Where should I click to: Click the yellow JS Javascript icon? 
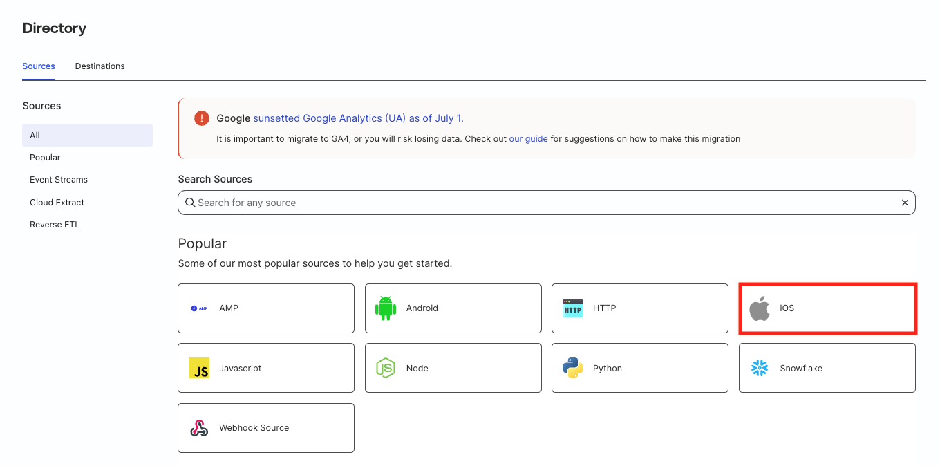click(x=199, y=369)
